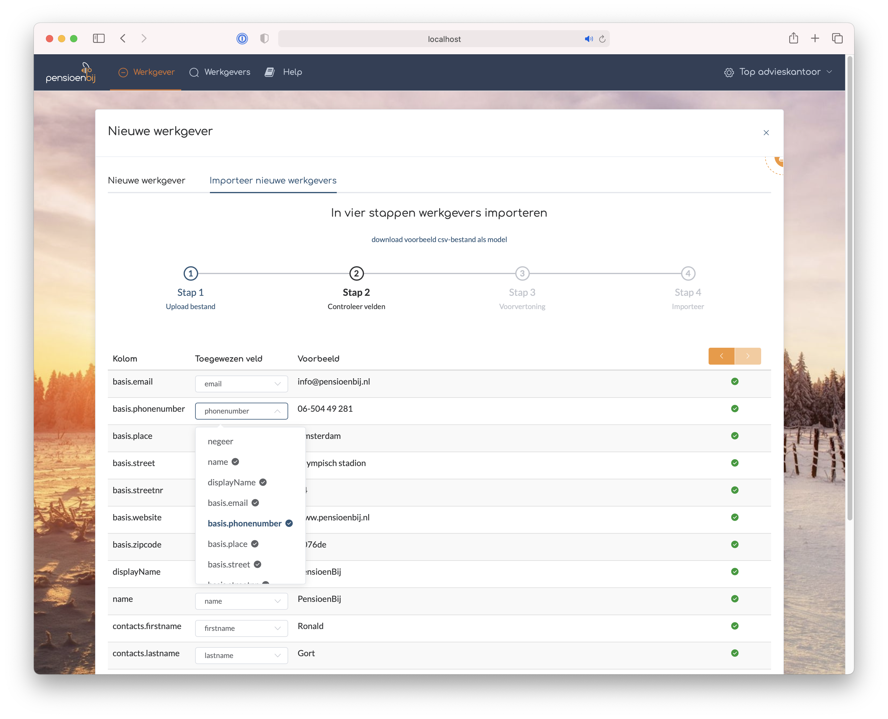Collapse the phonenumber dropdown
The image size is (888, 719).
[x=242, y=411]
